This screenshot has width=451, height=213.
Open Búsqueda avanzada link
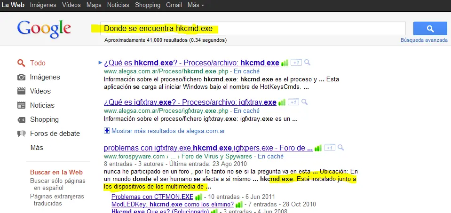point(424,40)
